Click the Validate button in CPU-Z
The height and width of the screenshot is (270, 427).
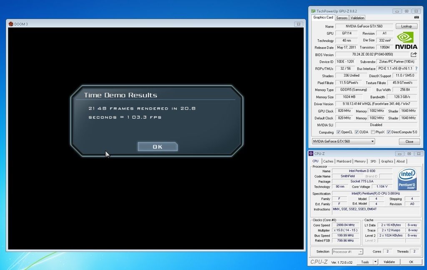coord(389,262)
